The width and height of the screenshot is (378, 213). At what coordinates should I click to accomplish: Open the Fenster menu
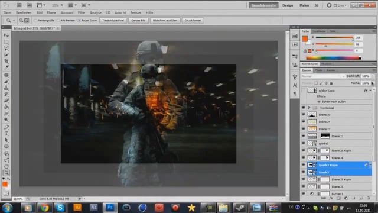[136, 13]
